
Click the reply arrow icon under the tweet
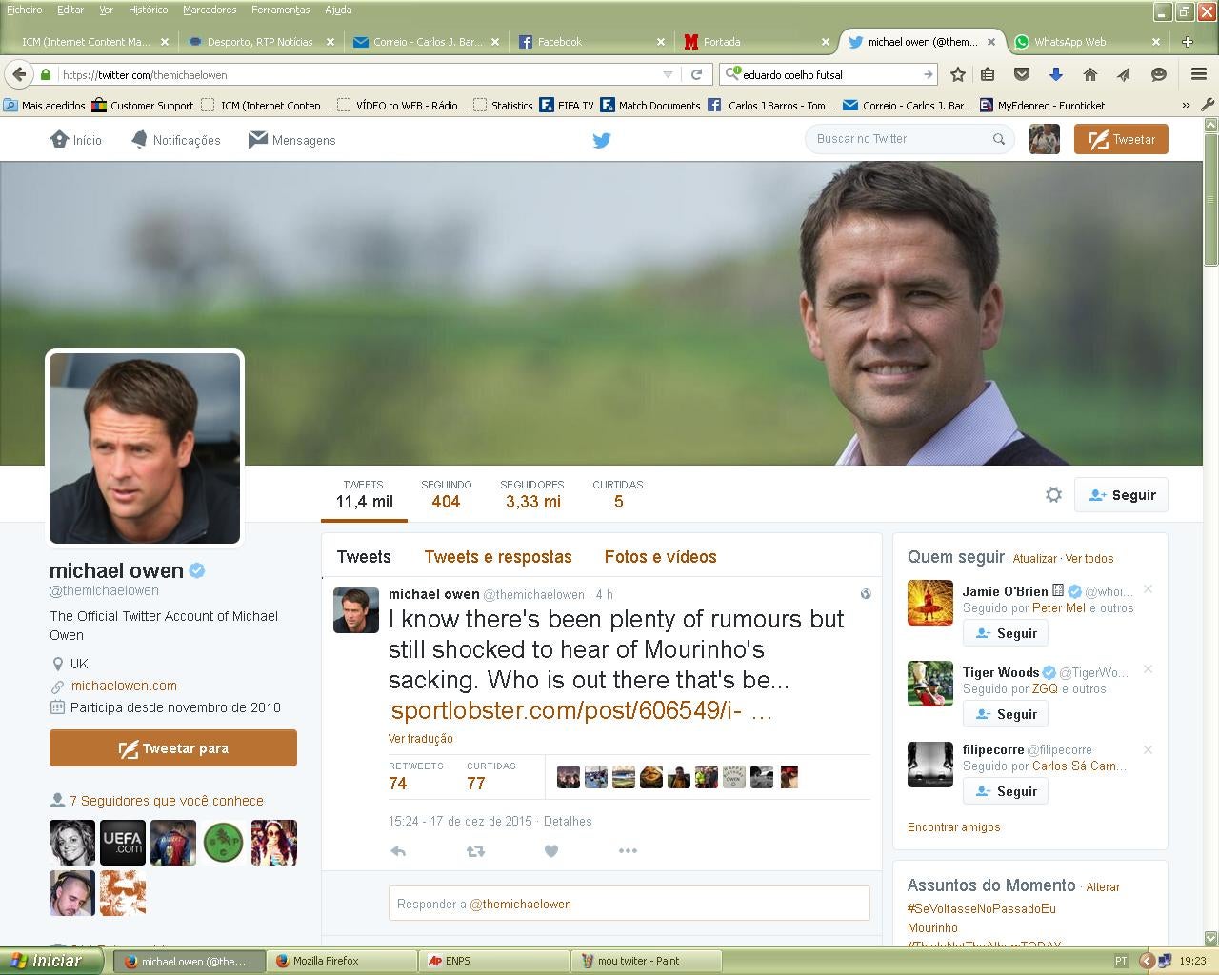[x=398, y=851]
